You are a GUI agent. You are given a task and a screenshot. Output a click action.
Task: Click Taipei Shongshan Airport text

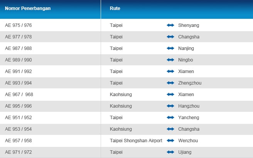(136, 141)
